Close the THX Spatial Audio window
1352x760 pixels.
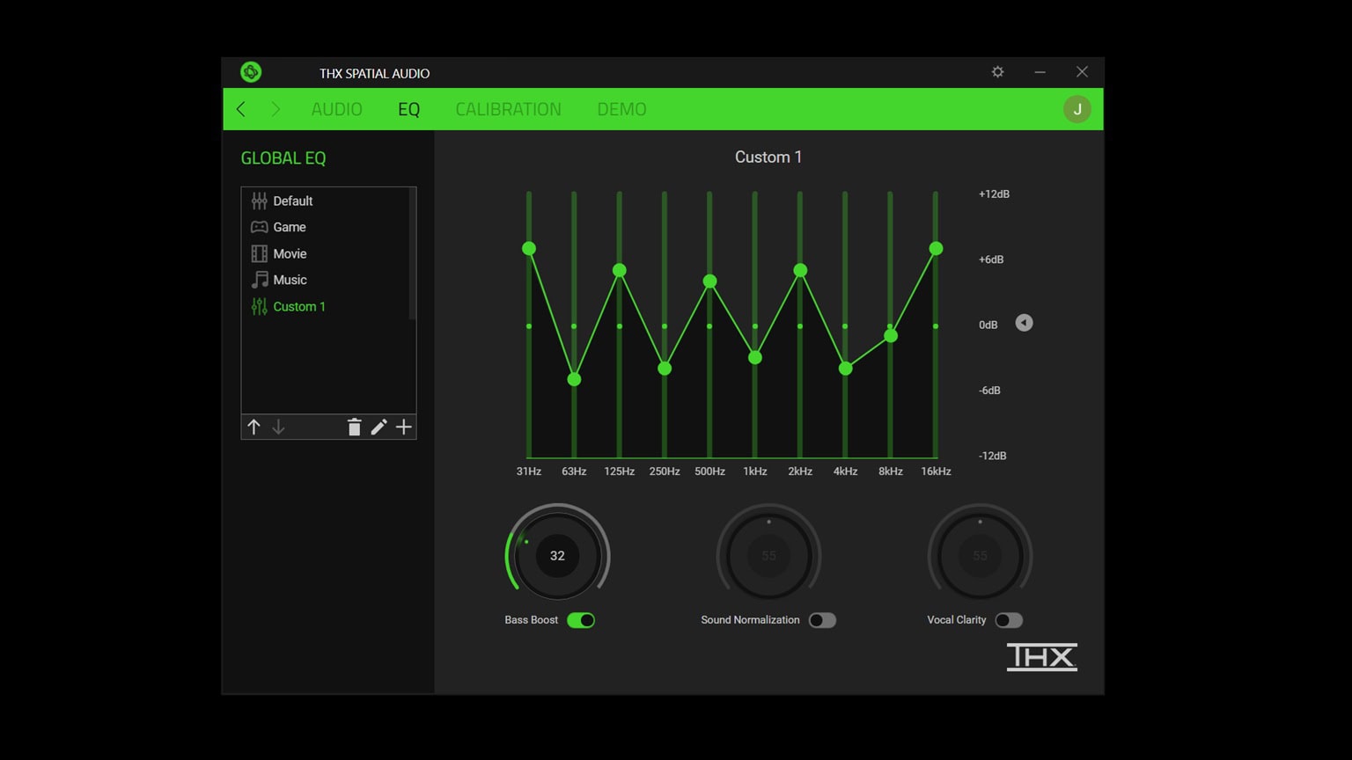tap(1082, 72)
